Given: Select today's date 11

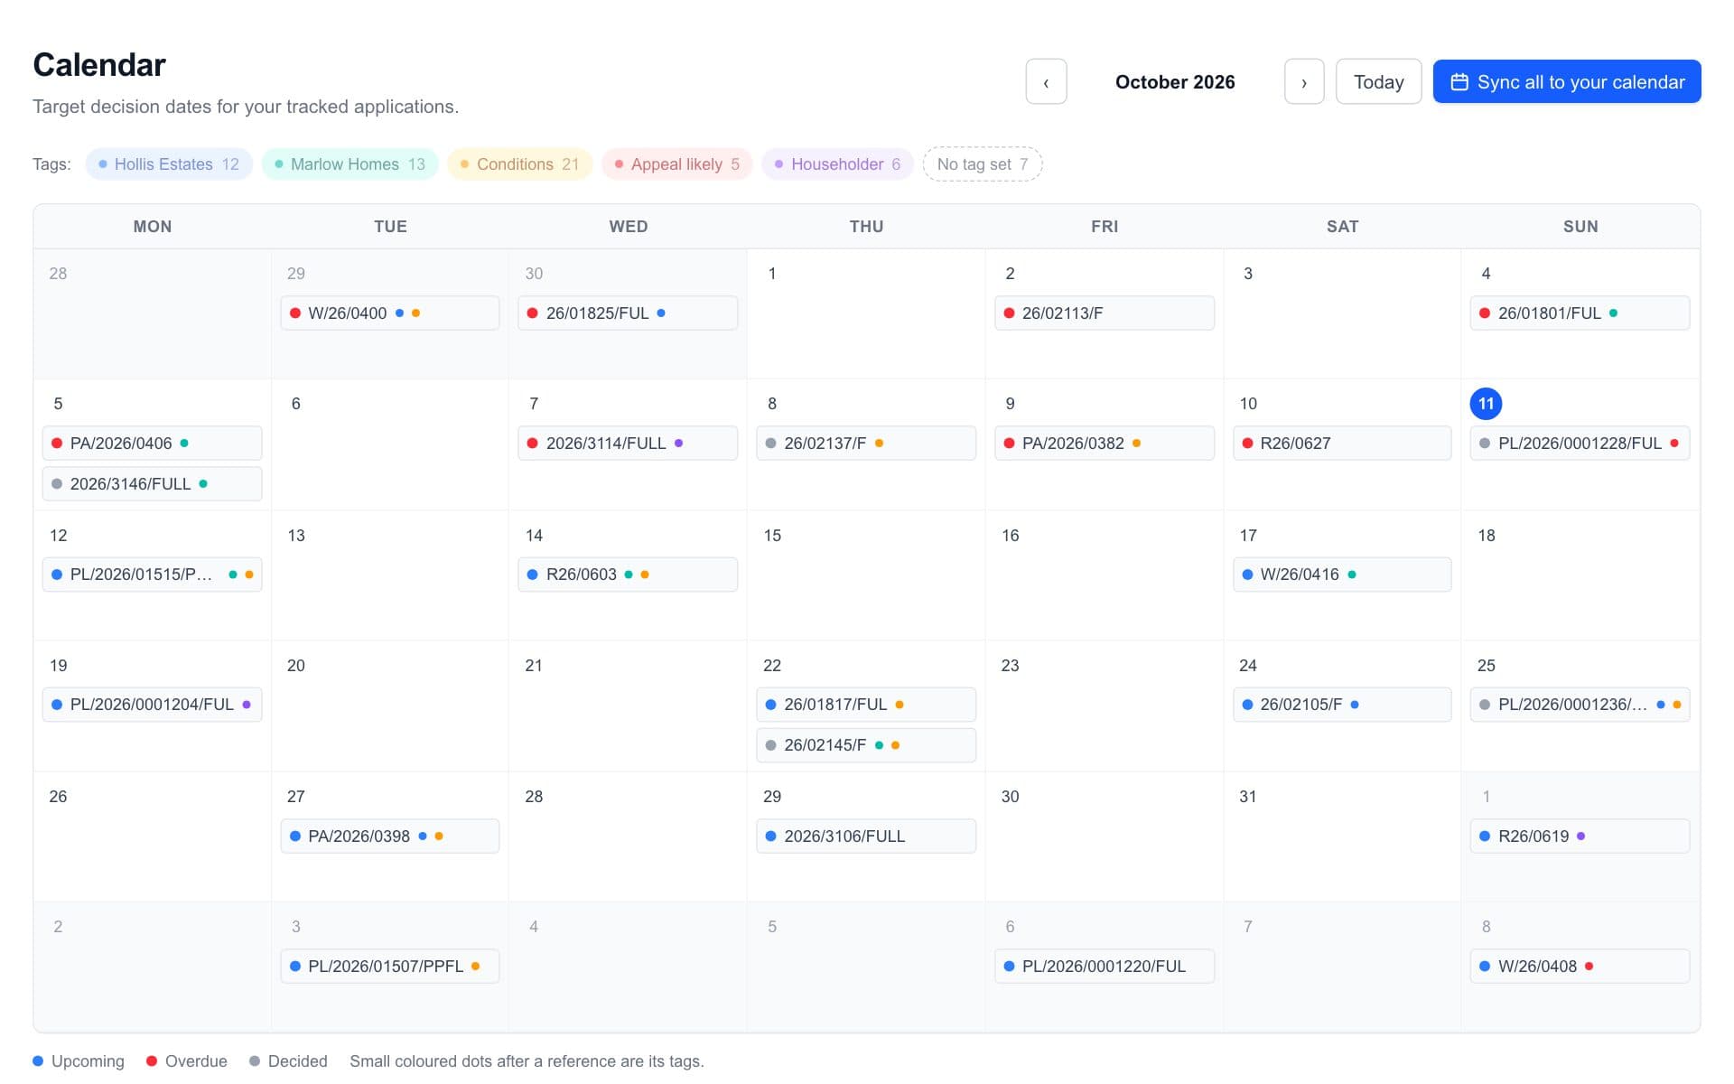Looking at the screenshot, I should [x=1486, y=404].
